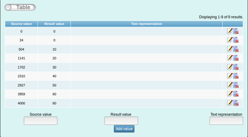Focus the Result value input field
This screenshot has height=137, width=248.
tap(121, 121)
